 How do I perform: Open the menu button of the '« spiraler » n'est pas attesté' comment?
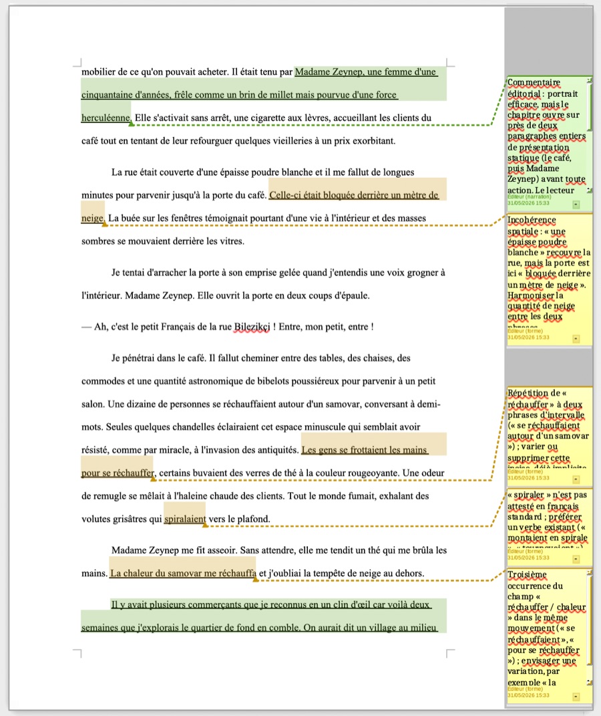(x=576, y=559)
